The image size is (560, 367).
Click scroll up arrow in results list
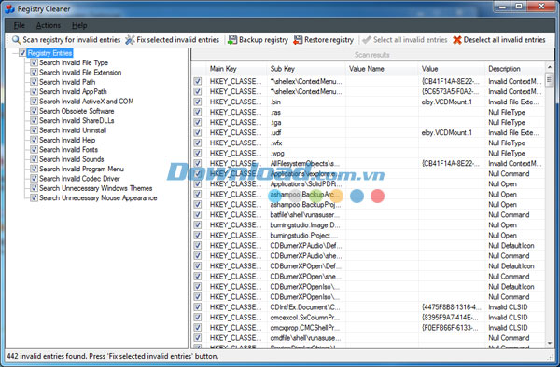click(x=550, y=67)
